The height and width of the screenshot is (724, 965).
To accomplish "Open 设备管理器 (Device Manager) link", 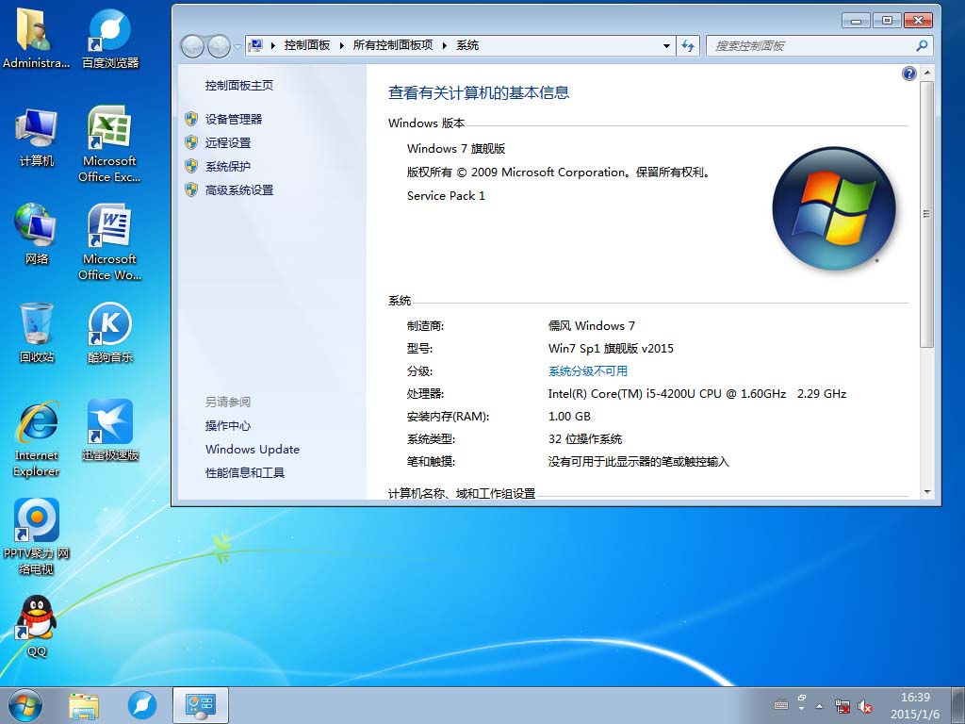I will point(234,120).
